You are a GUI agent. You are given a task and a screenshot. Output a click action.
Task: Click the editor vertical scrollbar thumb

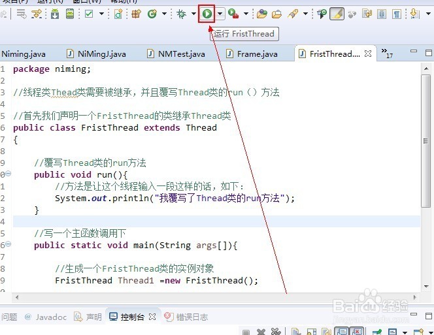click(426, 141)
